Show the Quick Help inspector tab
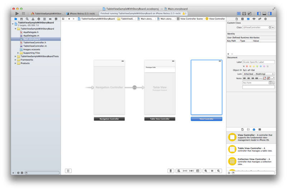 (x=243, y=19)
